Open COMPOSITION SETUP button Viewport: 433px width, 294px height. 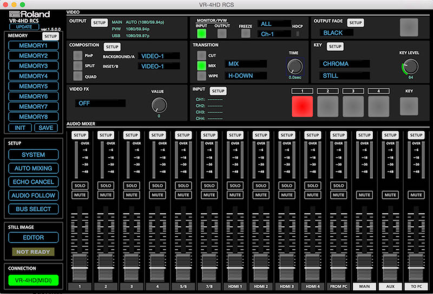[x=112, y=47]
